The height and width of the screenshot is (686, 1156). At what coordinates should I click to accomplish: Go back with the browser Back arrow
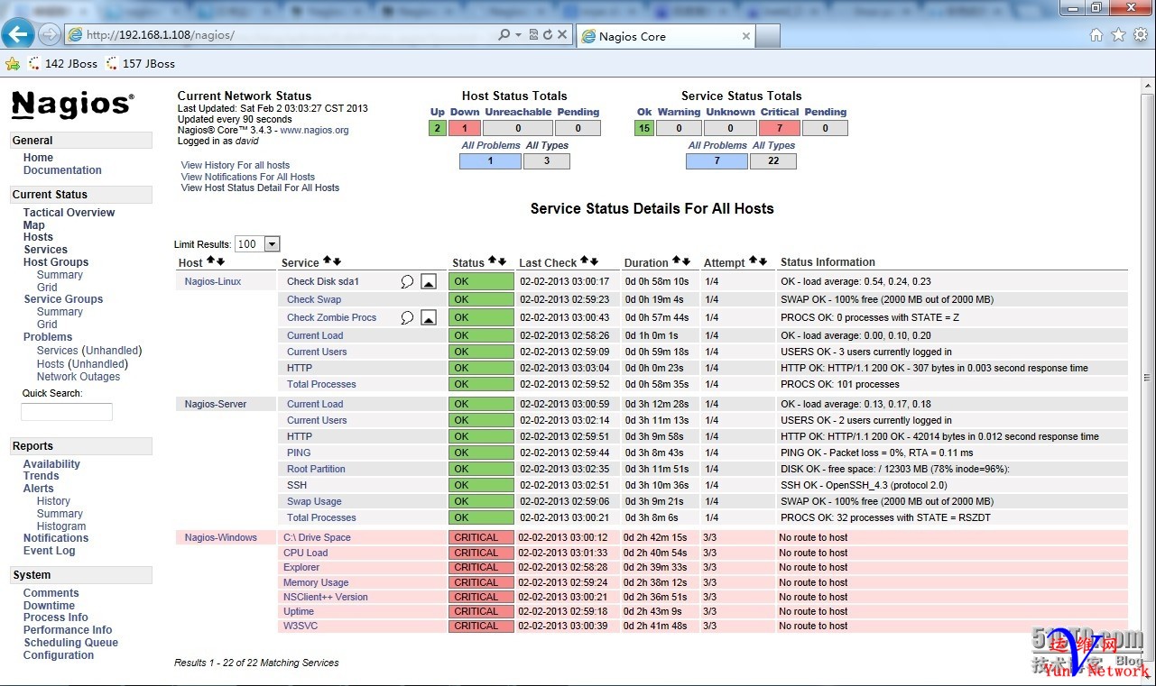(18, 34)
